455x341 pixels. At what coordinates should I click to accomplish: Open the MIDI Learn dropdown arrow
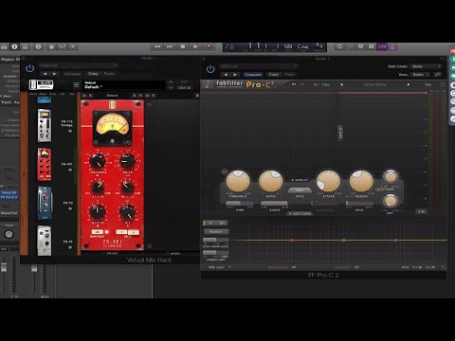point(229,267)
